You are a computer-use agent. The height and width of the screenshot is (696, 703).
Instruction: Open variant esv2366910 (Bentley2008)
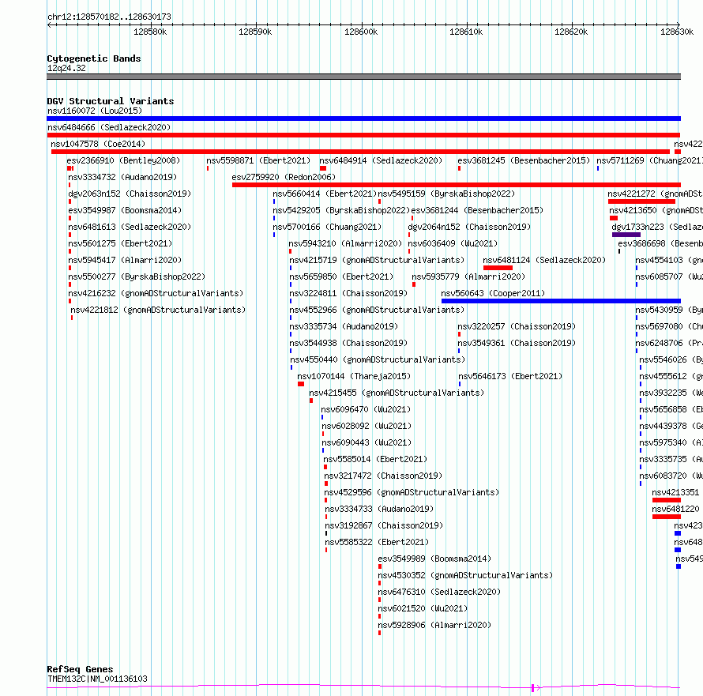point(123,160)
